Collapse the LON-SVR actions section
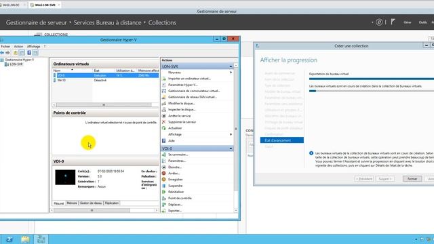This screenshot has height=244, width=434. click(231, 66)
